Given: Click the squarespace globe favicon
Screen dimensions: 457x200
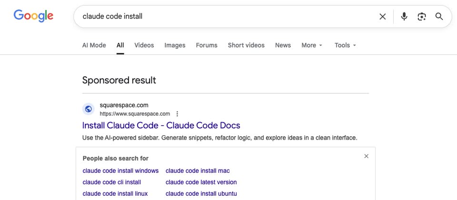Looking at the screenshot, I should click(x=89, y=109).
